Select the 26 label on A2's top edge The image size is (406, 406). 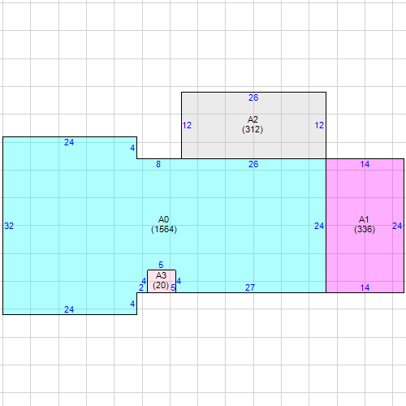(253, 97)
